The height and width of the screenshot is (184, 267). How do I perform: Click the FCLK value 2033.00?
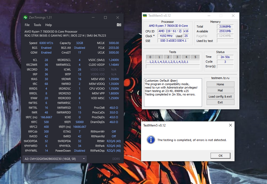tap(114, 48)
